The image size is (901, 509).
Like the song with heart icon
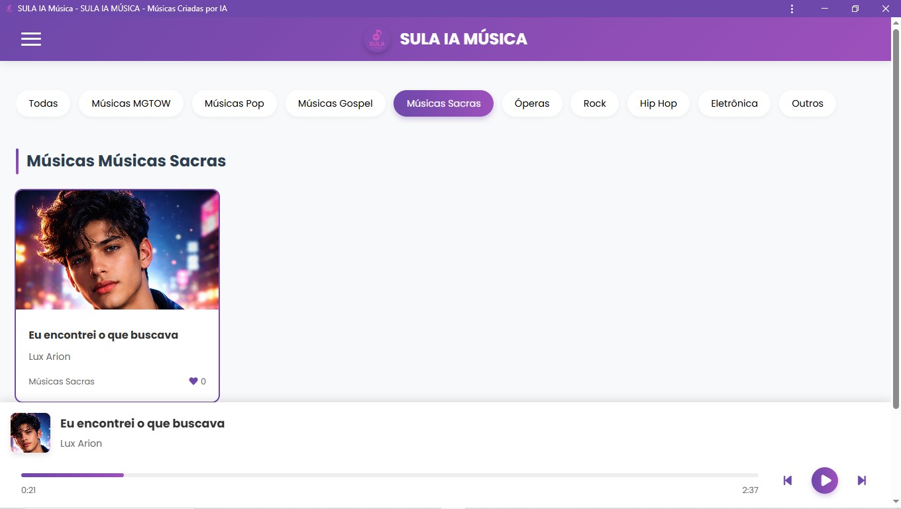[193, 381]
